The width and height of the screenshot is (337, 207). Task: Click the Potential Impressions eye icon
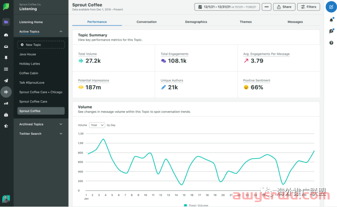pyautogui.click(x=81, y=87)
